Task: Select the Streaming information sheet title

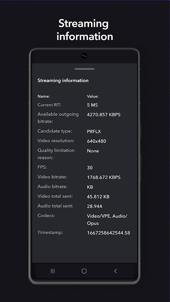Action: pyautogui.click(x=63, y=80)
